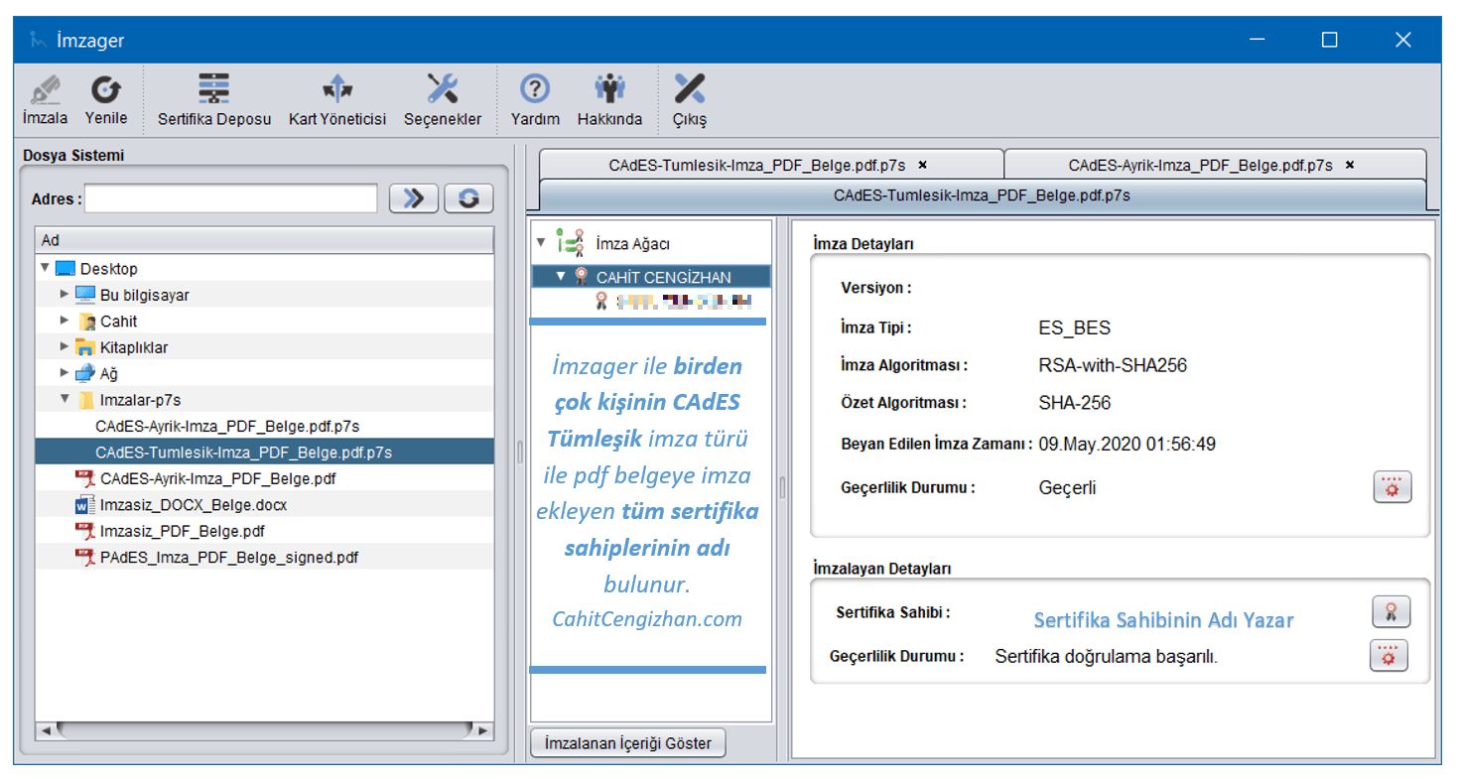
Task: Collapse the İmza Ağacı tree root
Action: (x=541, y=242)
